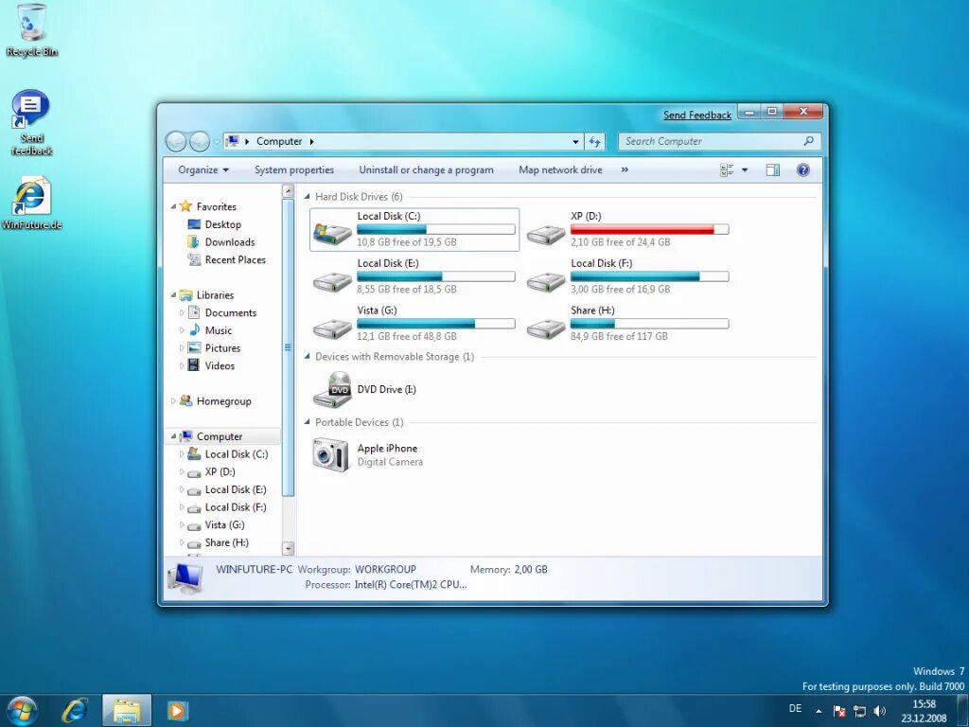Select XP (D:) in navigation tree
Screen dimensions: 969x727
click(220, 471)
